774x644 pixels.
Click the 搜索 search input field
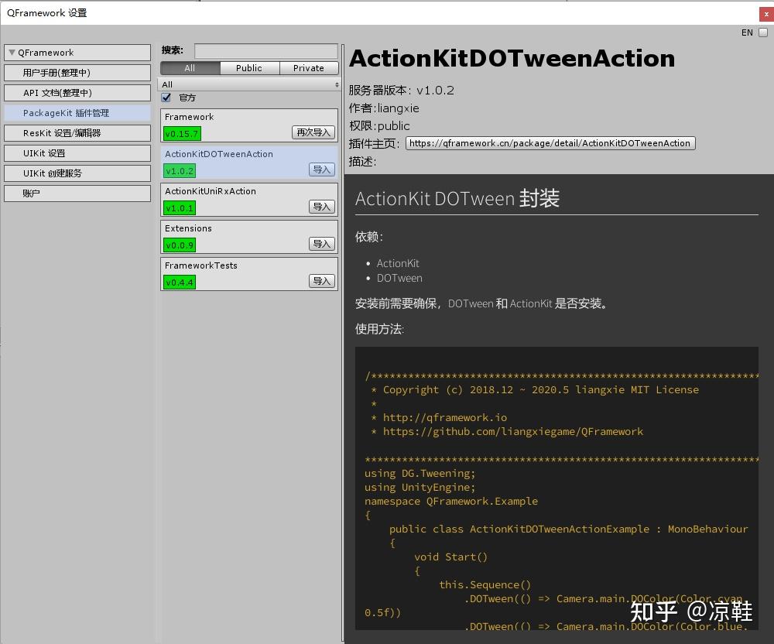[266, 51]
